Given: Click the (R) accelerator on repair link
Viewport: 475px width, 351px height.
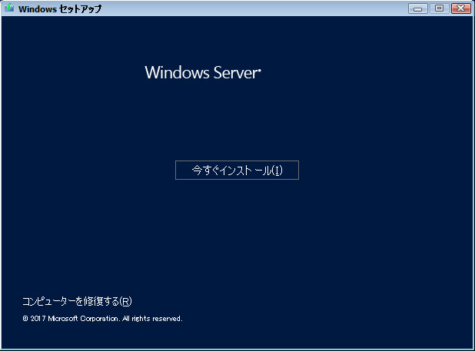Looking at the screenshot, I should click(x=126, y=301).
